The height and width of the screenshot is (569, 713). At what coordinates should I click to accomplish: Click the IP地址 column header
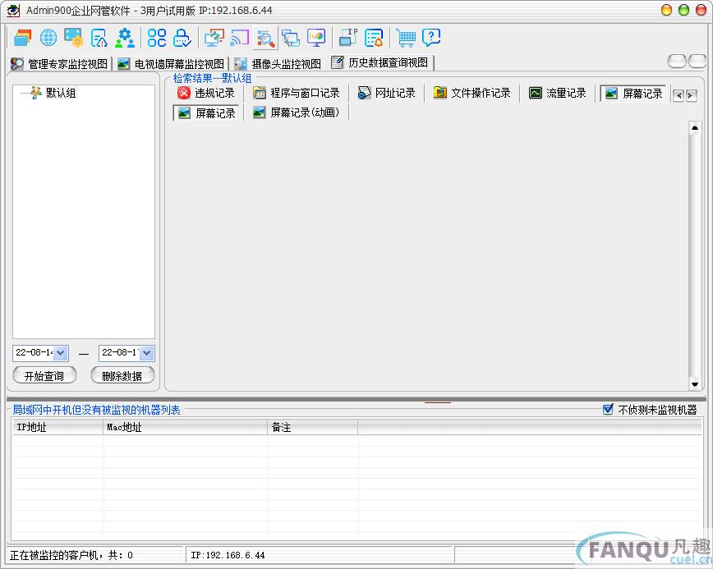click(x=57, y=427)
